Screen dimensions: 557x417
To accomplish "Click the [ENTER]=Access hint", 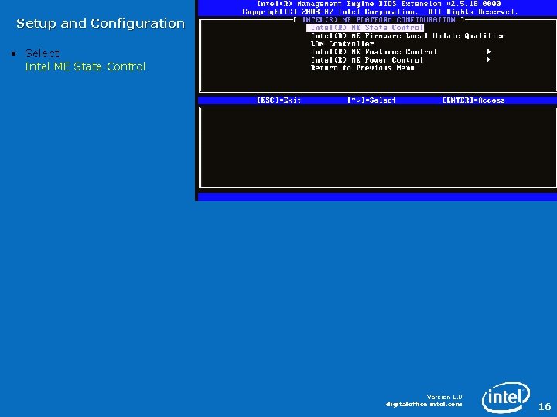I will tap(473, 100).
